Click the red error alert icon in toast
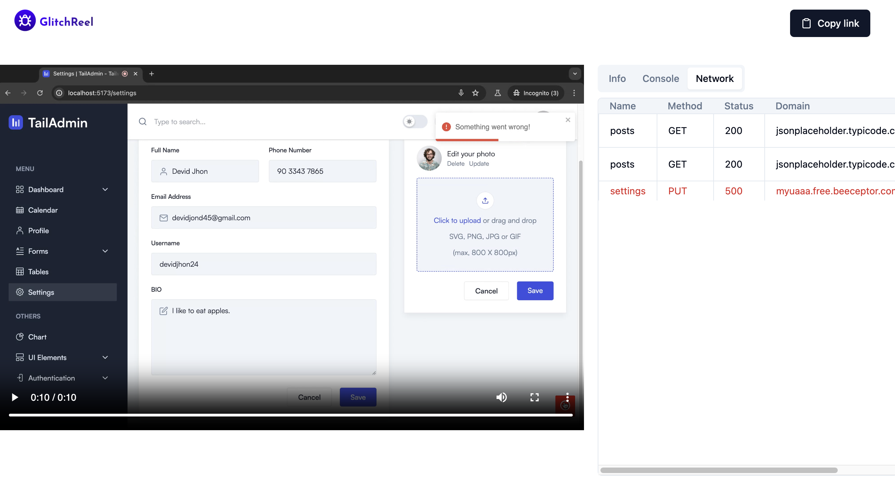Viewport: 895px width, 484px height. pos(446,127)
